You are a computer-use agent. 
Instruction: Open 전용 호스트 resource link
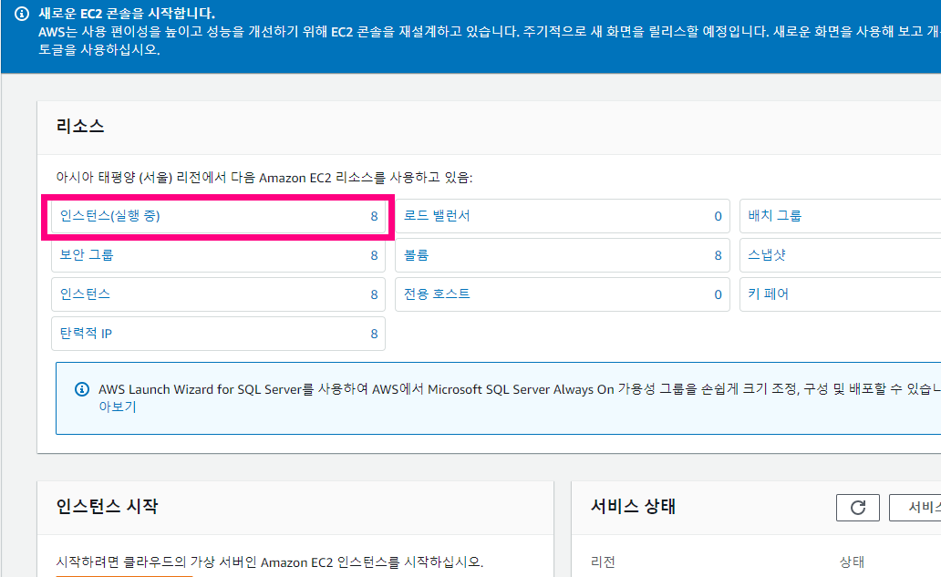point(437,294)
